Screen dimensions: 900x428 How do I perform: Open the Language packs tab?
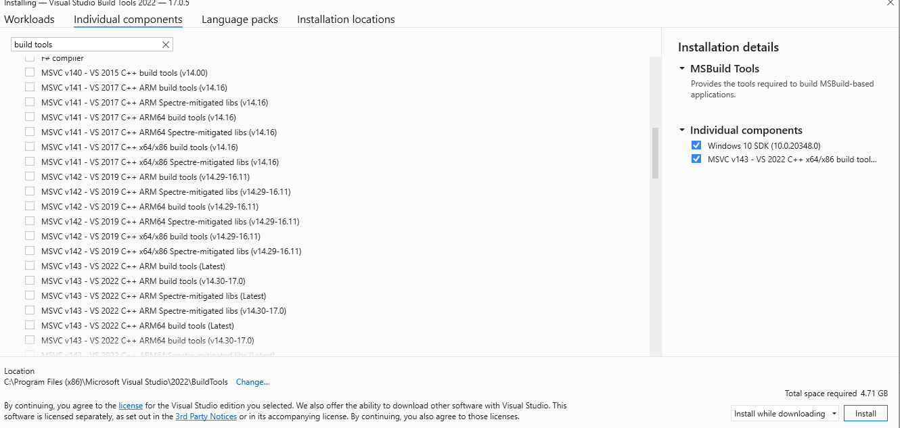240,19
